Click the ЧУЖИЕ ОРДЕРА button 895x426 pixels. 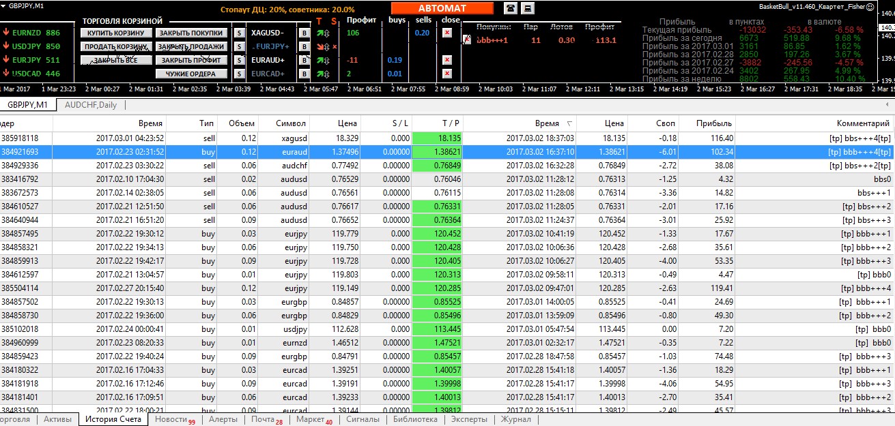(x=191, y=74)
